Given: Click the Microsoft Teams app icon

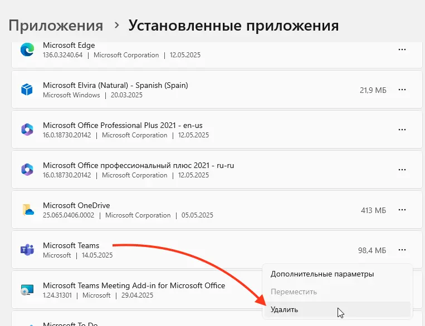Looking at the screenshot, I should (27, 250).
